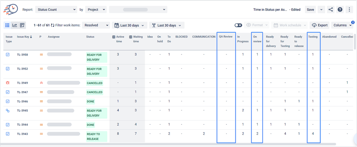Image resolution: width=357 pixels, height=147 pixels.
Task: Click READY FOR DELIVERY status of TL-3952
Action: [97, 71]
